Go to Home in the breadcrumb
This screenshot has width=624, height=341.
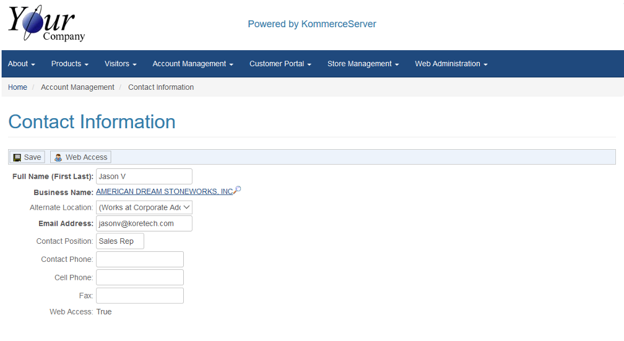[x=17, y=87]
